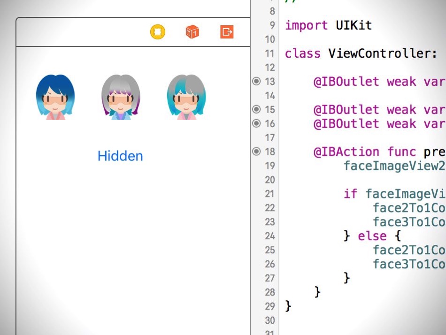Click 'faceImageView2' on line 19
Screen dimensions: 446x335
pos(395,166)
